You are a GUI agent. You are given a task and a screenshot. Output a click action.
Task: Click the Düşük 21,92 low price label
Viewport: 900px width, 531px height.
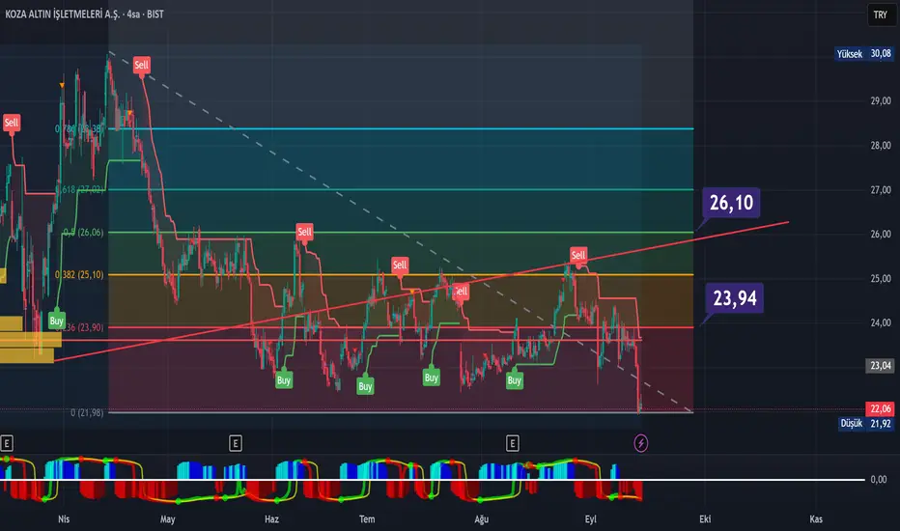(866, 424)
